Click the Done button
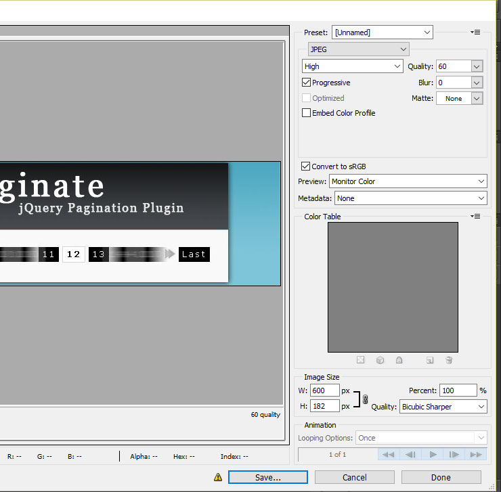The height and width of the screenshot is (492, 501). tap(441, 477)
